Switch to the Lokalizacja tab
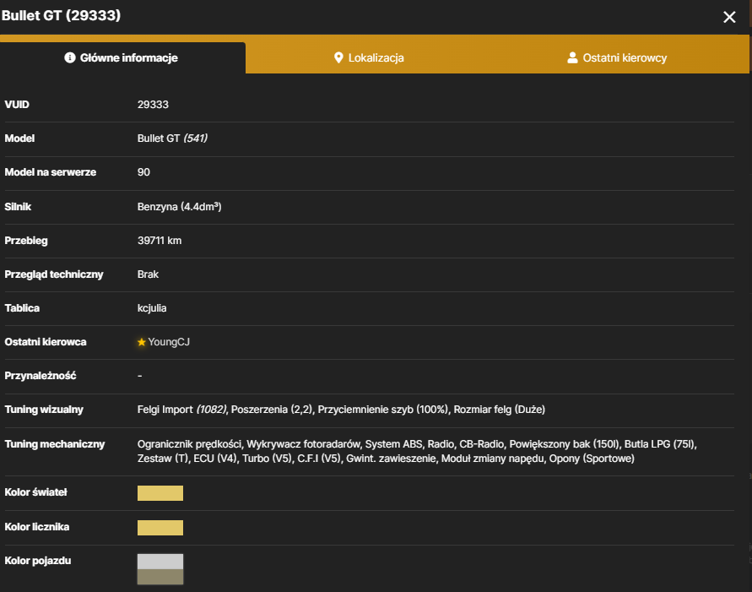This screenshot has height=592, width=752. pyautogui.click(x=369, y=57)
